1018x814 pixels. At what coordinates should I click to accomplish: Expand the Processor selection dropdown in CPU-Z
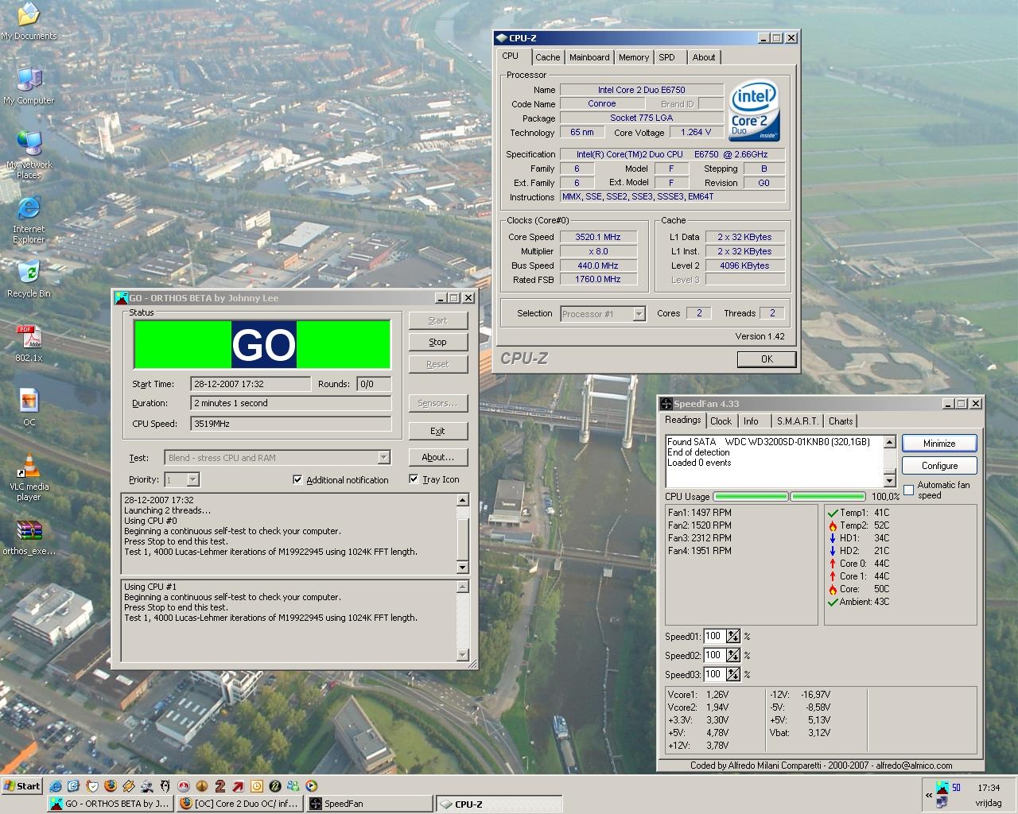tap(639, 314)
